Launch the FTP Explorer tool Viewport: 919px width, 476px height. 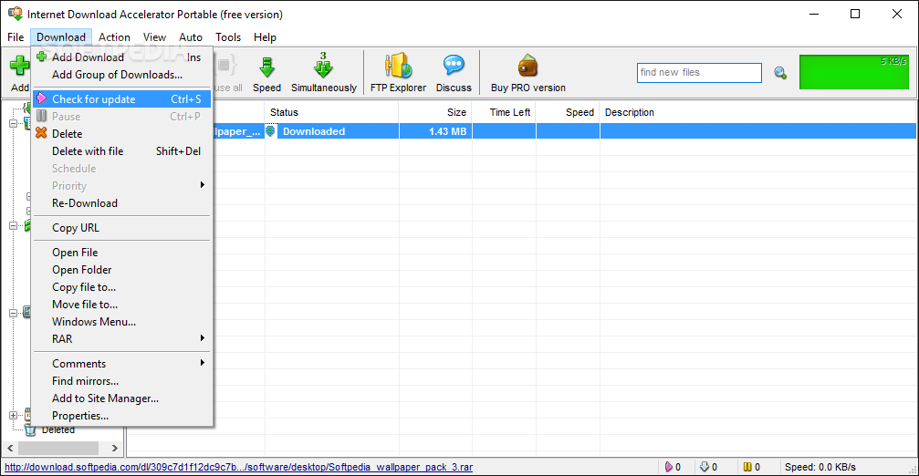point(398,73)
